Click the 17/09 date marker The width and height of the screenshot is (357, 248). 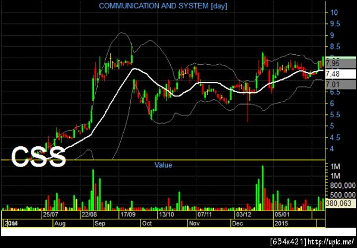click(x=127, y=214)
